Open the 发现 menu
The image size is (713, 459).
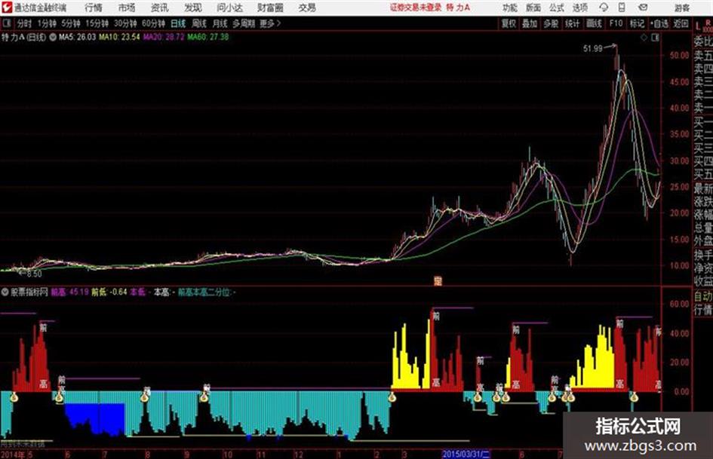click(193, 8)
